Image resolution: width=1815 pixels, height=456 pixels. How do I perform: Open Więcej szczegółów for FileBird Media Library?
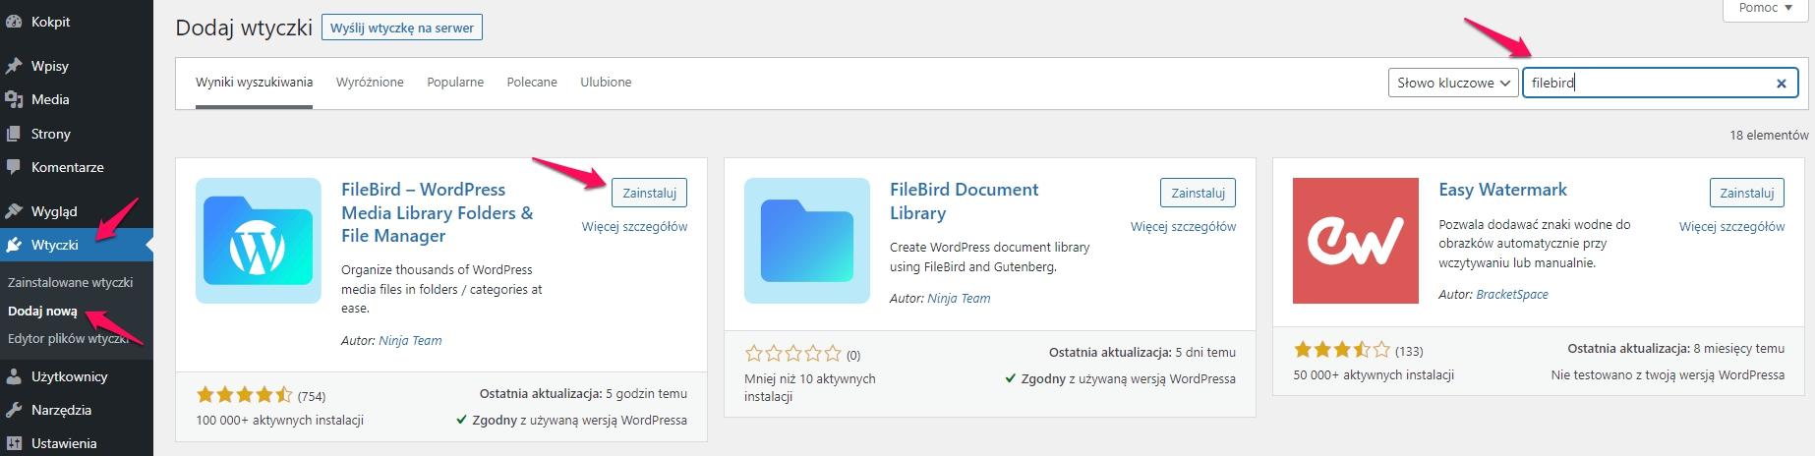[x=634, y=227]
